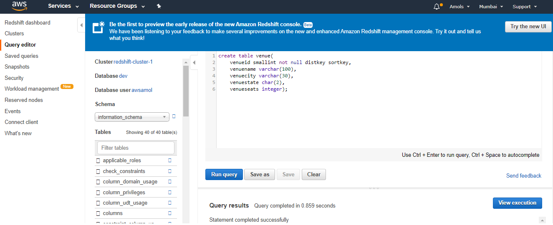Click the AWS logo

[19, 6]
